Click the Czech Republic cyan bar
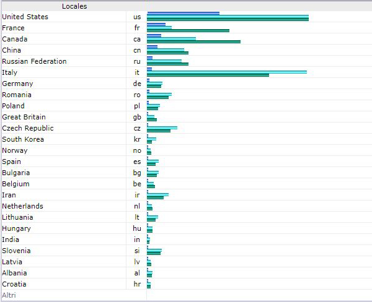372x302 pixels. point(162,128)
